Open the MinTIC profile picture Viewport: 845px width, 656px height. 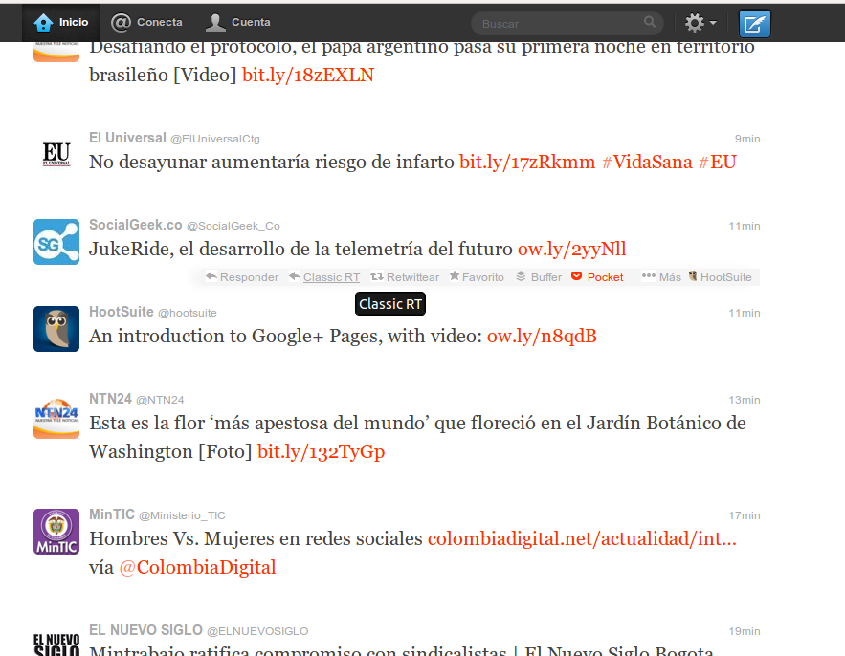click(x=56, y=532)
